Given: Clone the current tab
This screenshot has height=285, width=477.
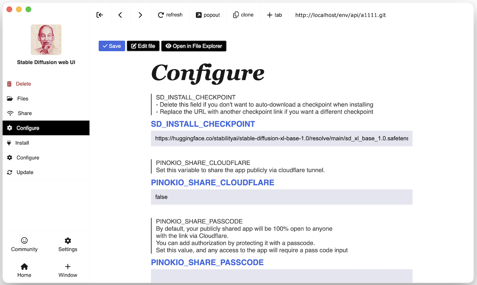Looking at the screenshot, I should pyautogui.click(x=243, y=15).
